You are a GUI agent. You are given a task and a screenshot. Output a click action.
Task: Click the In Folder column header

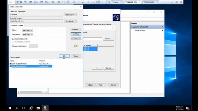pos(45,61)
